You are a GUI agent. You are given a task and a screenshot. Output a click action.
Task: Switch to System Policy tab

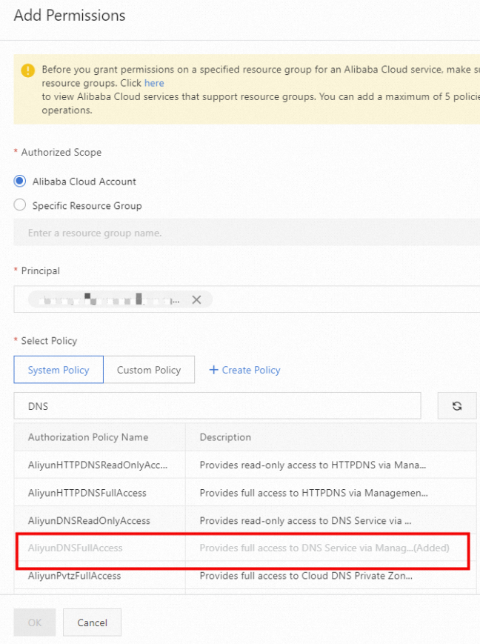tap(59, 370)
